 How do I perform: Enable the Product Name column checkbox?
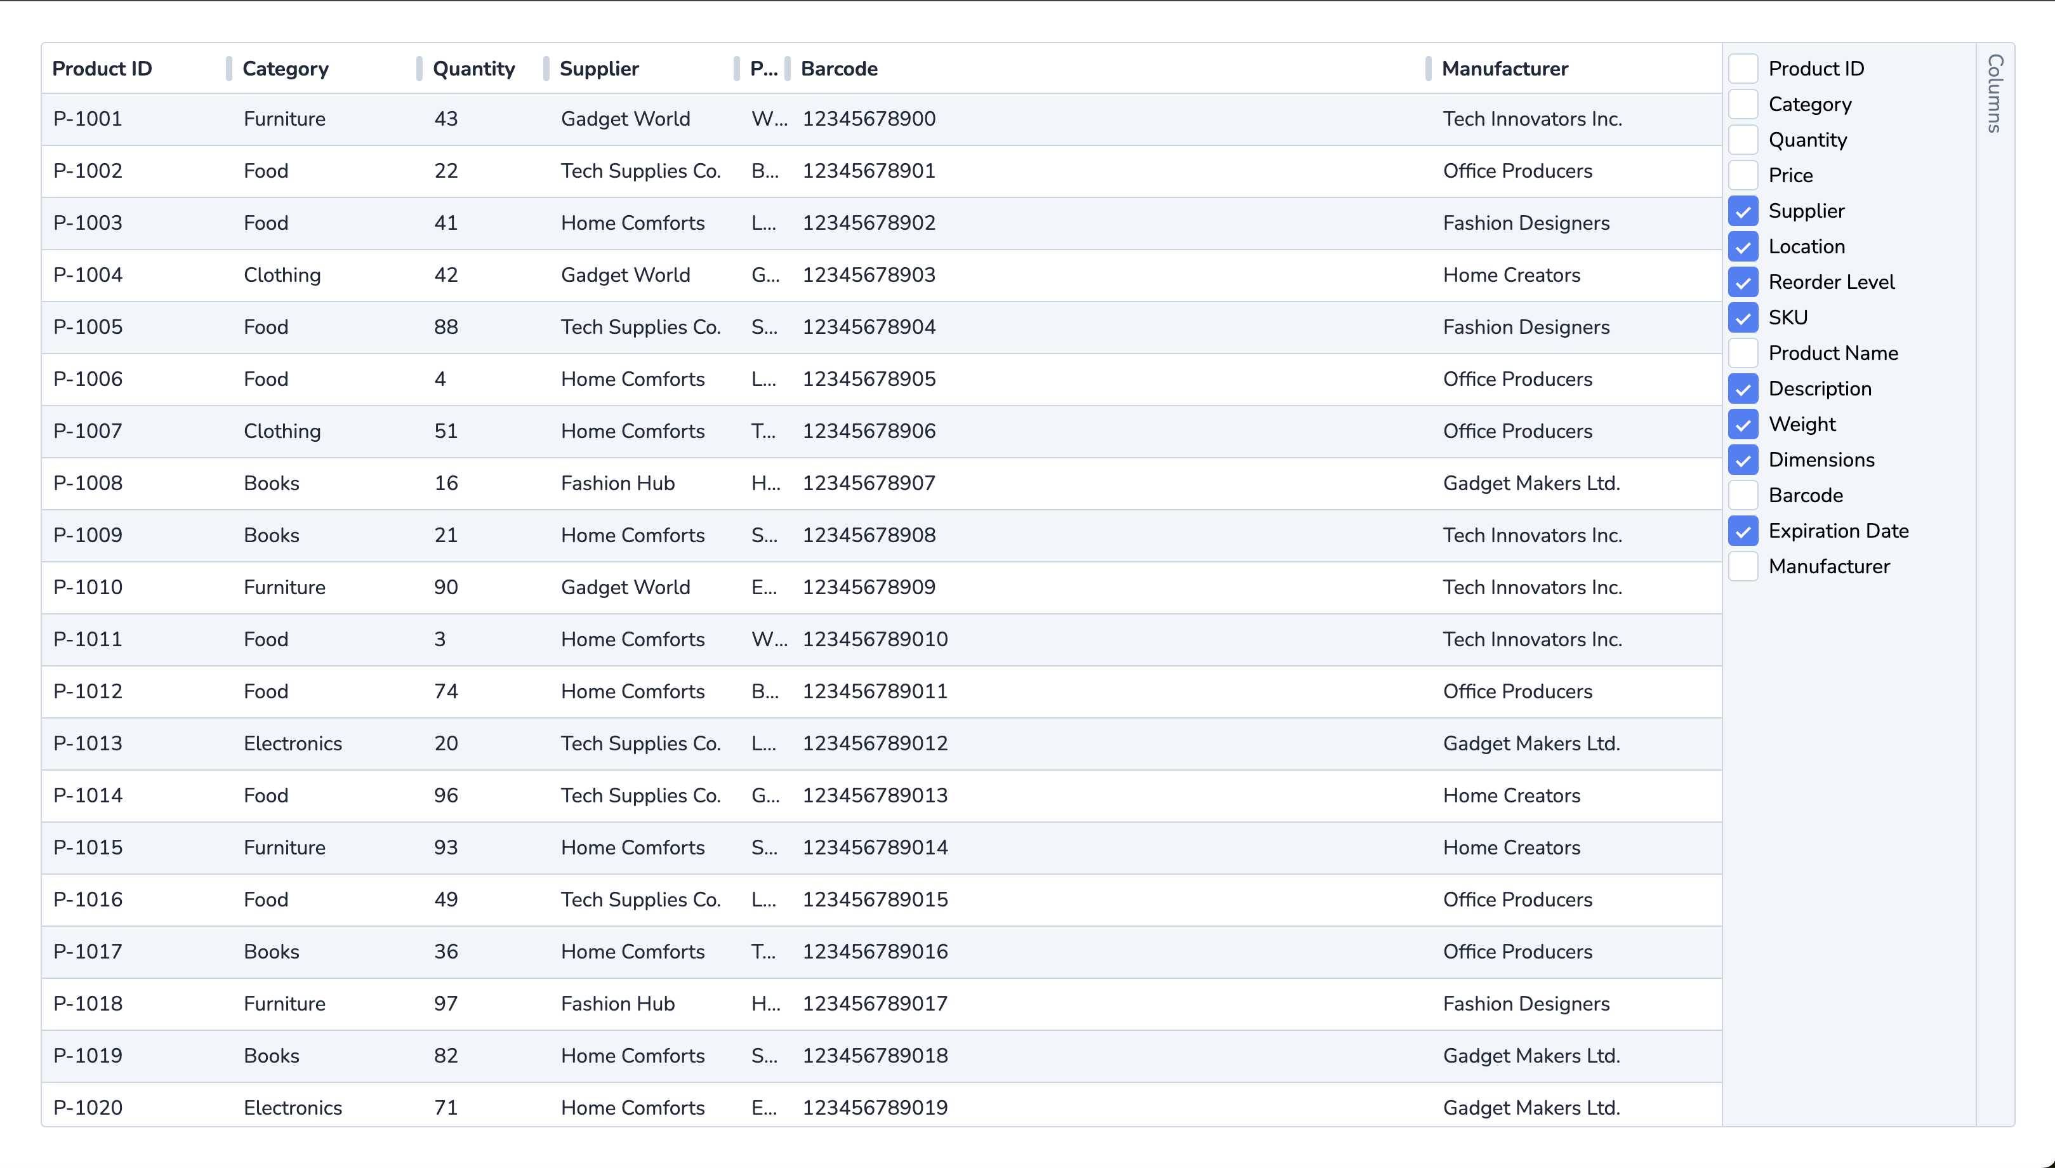(1742, 353)
